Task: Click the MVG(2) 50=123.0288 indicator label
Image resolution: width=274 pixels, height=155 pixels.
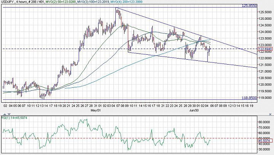Action: click(61, 2)
